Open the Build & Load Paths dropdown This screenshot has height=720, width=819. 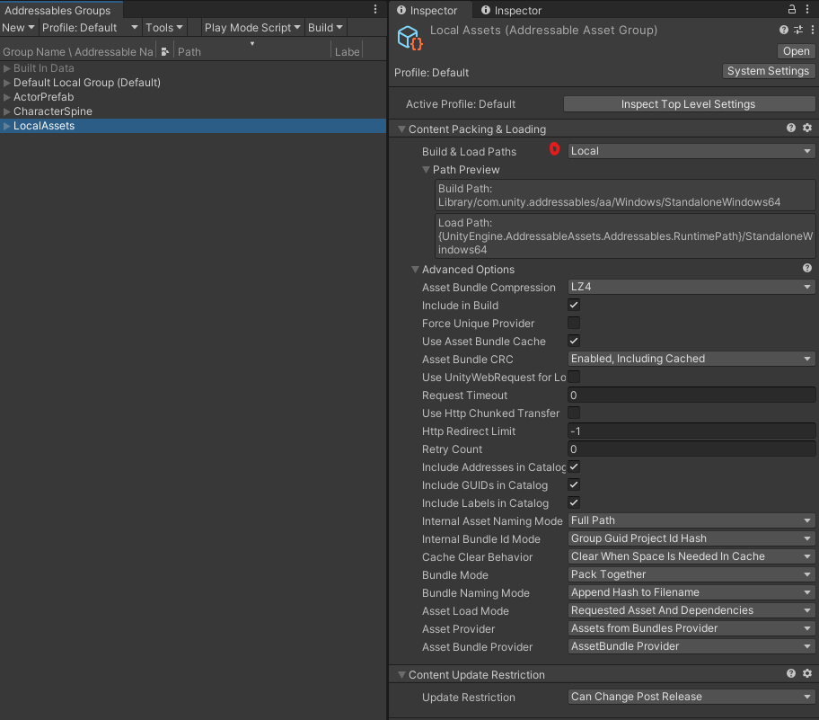tap(691, 151)
